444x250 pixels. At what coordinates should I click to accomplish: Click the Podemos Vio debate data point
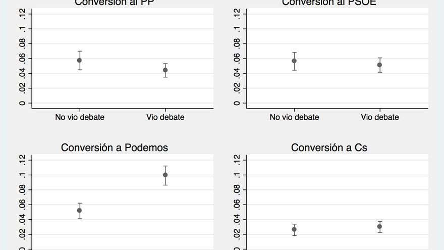tap(165, 175)
